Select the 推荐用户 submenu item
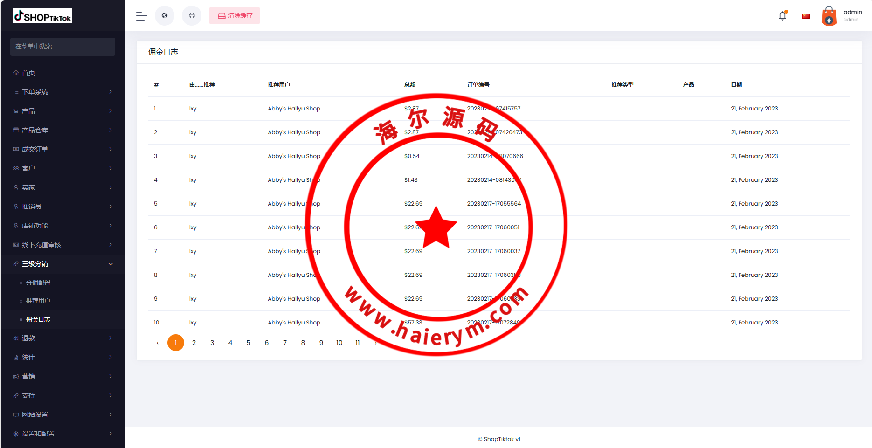 [38, 301]
